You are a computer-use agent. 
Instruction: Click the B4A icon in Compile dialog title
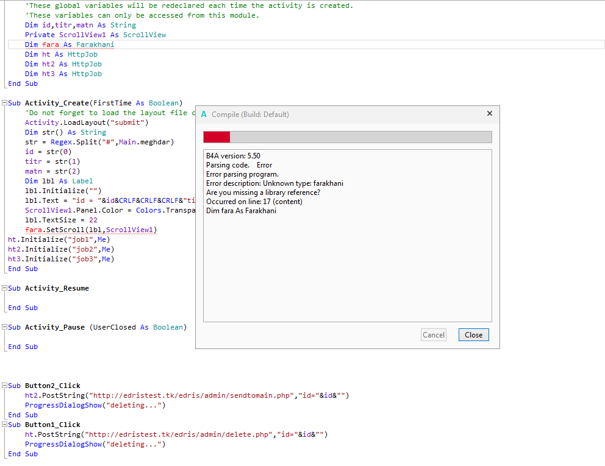pyautogui.click(x=204, y=115)
